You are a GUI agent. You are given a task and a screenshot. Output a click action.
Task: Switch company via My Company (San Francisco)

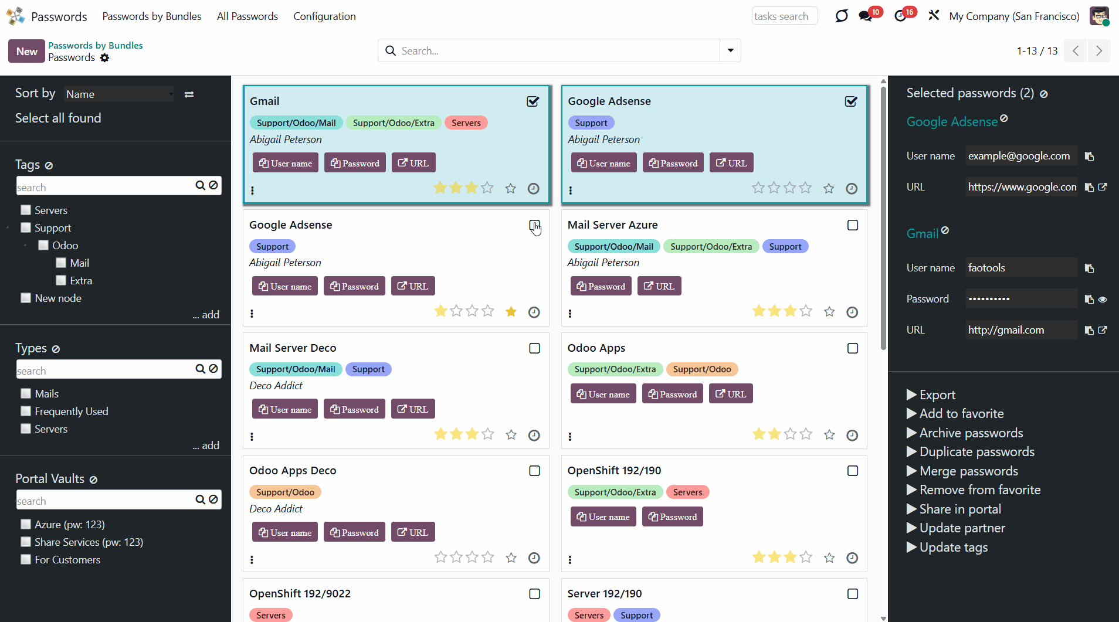[1014, 16]
